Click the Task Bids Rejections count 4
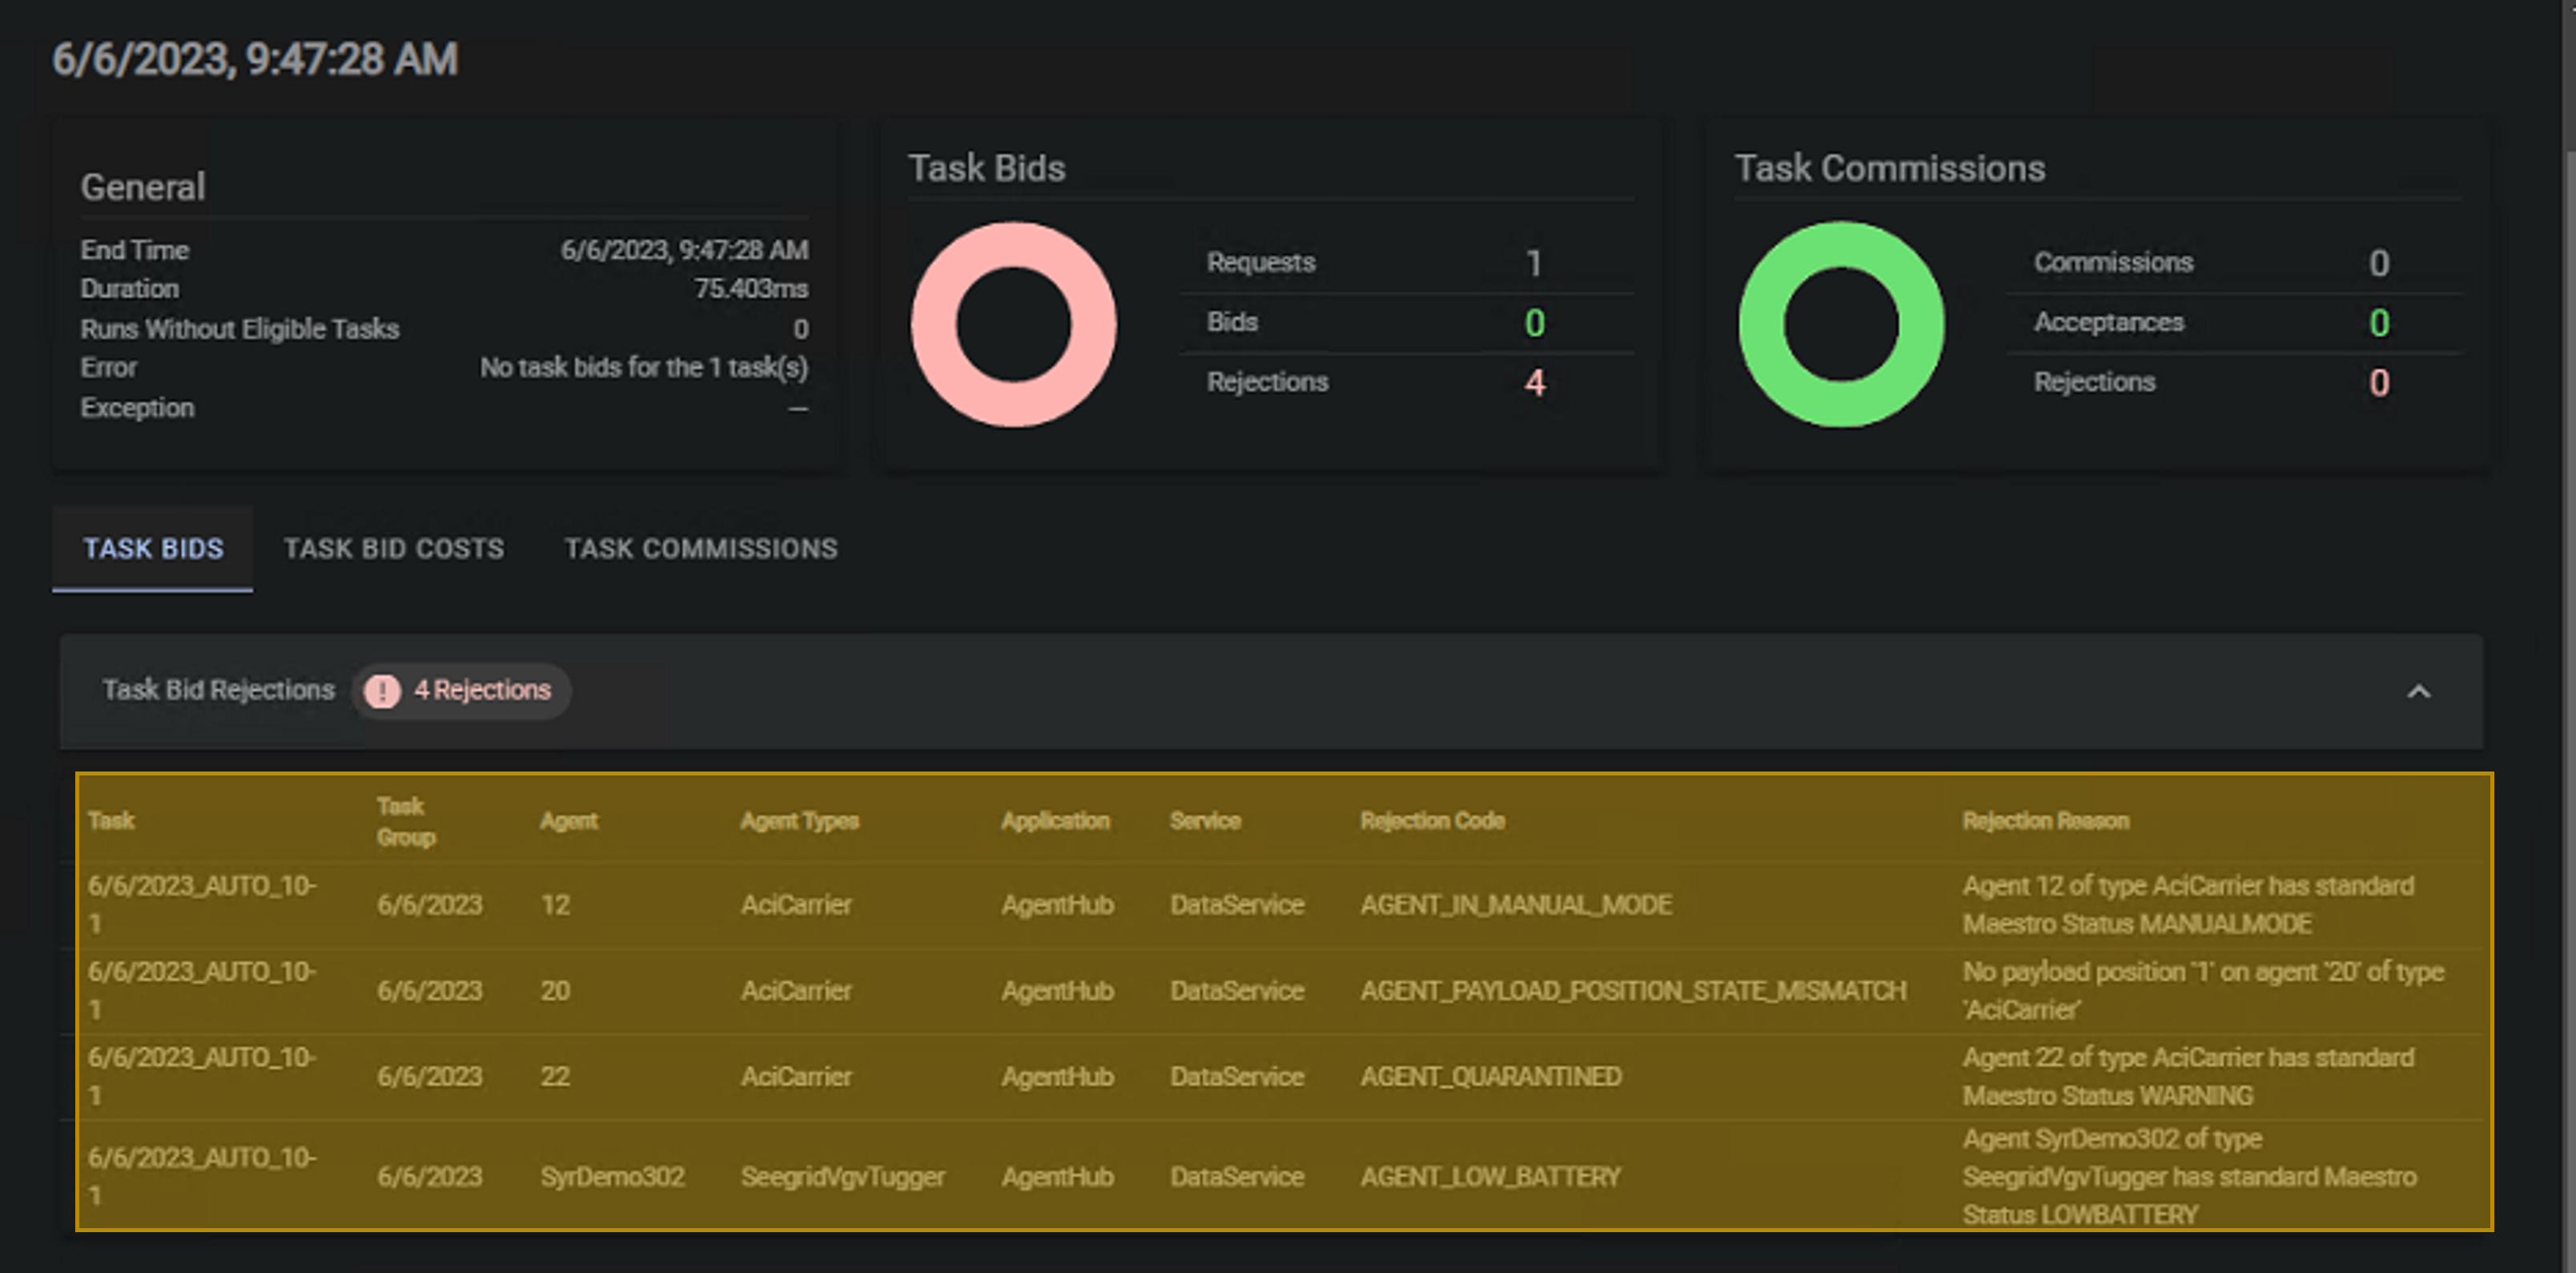 click(1534, 382)
